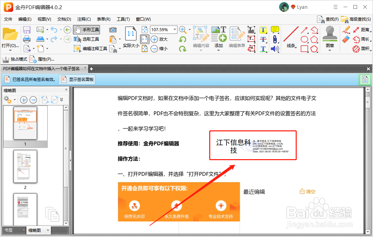
Task: Toggle 独占模式 exclusive mode
Action: (15, 59)
